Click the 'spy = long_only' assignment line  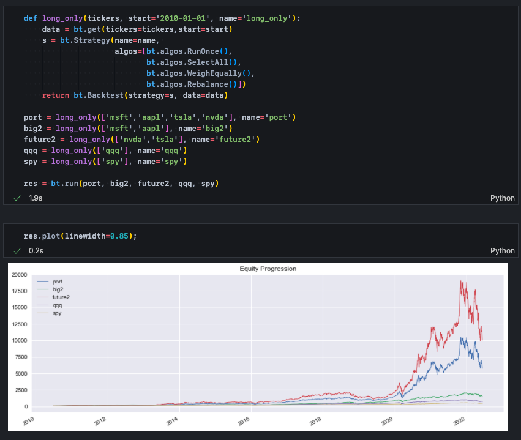tap(105, 162)
